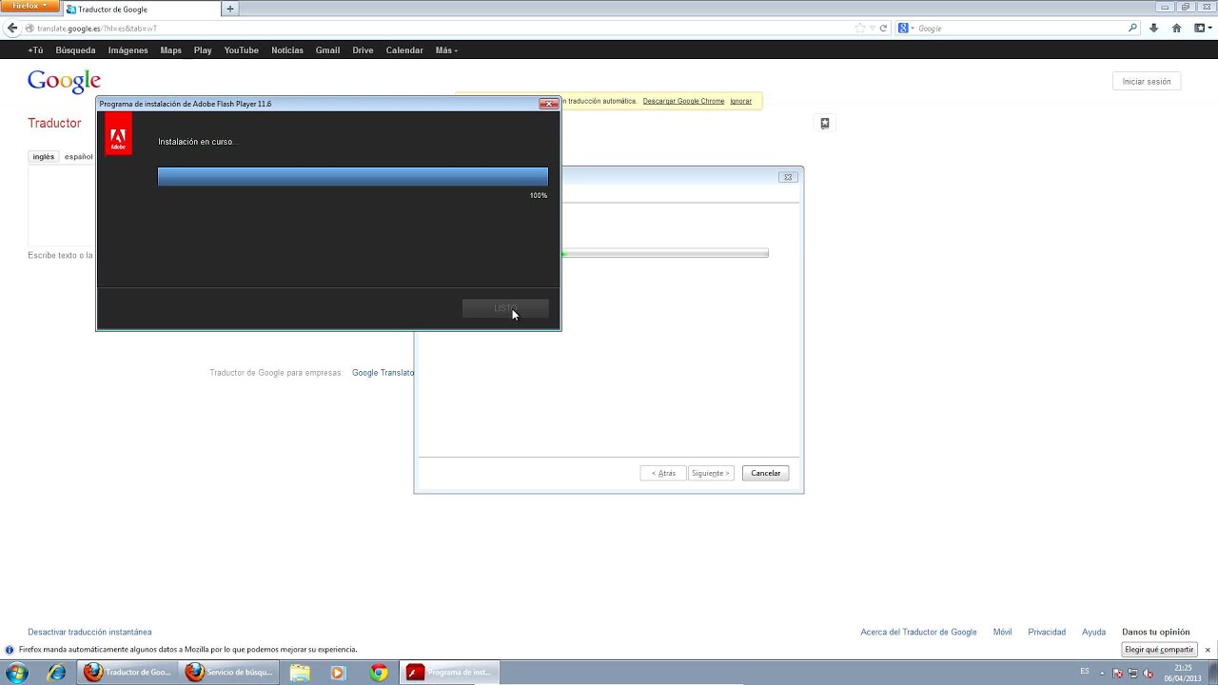Click the Flash installer blue progress bar
The width and height of the screenshot is (1218, 685).
point(352,176)
